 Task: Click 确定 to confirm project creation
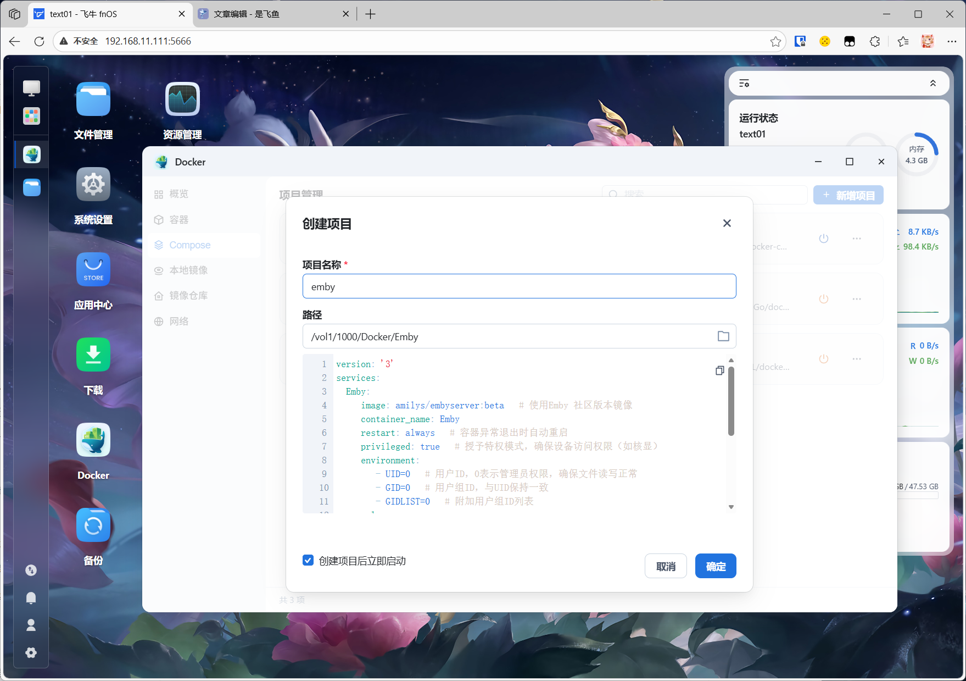(715, 566)
